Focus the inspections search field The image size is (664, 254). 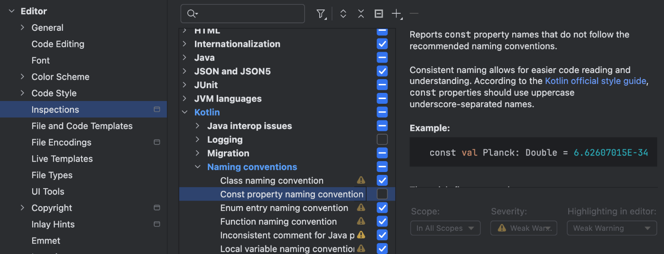pyautogui.click(x=243, y=14)
